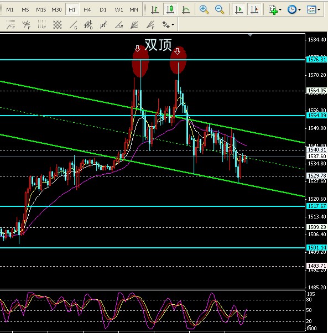328x333 pixels.
Task: Click the oscillator 20 level label
Action: click(x=309, y=321)
